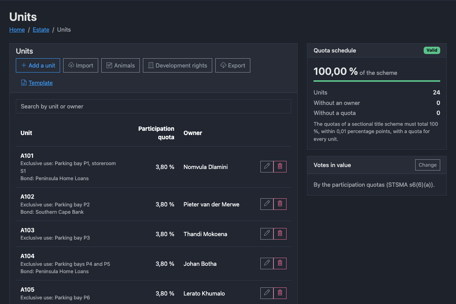Select owner Johan Botha
Viewport: 456px width, 304px height.
tap(200, 264)
